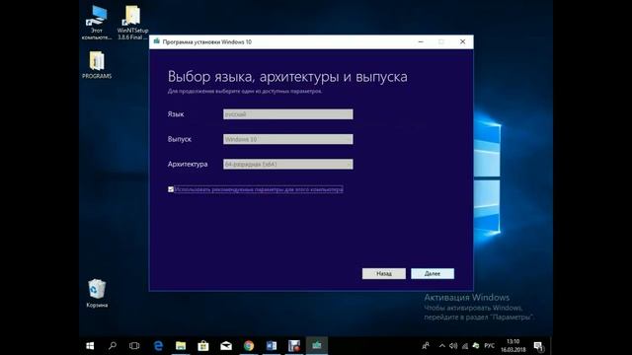Open the WinNTSetup app taskbar icon
The width and height of the screenshot is (632, 355).
294,346
